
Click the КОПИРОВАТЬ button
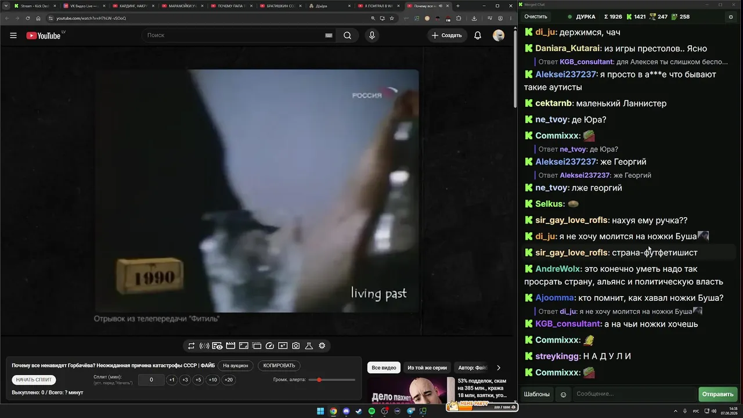click(x=279, y=366)
